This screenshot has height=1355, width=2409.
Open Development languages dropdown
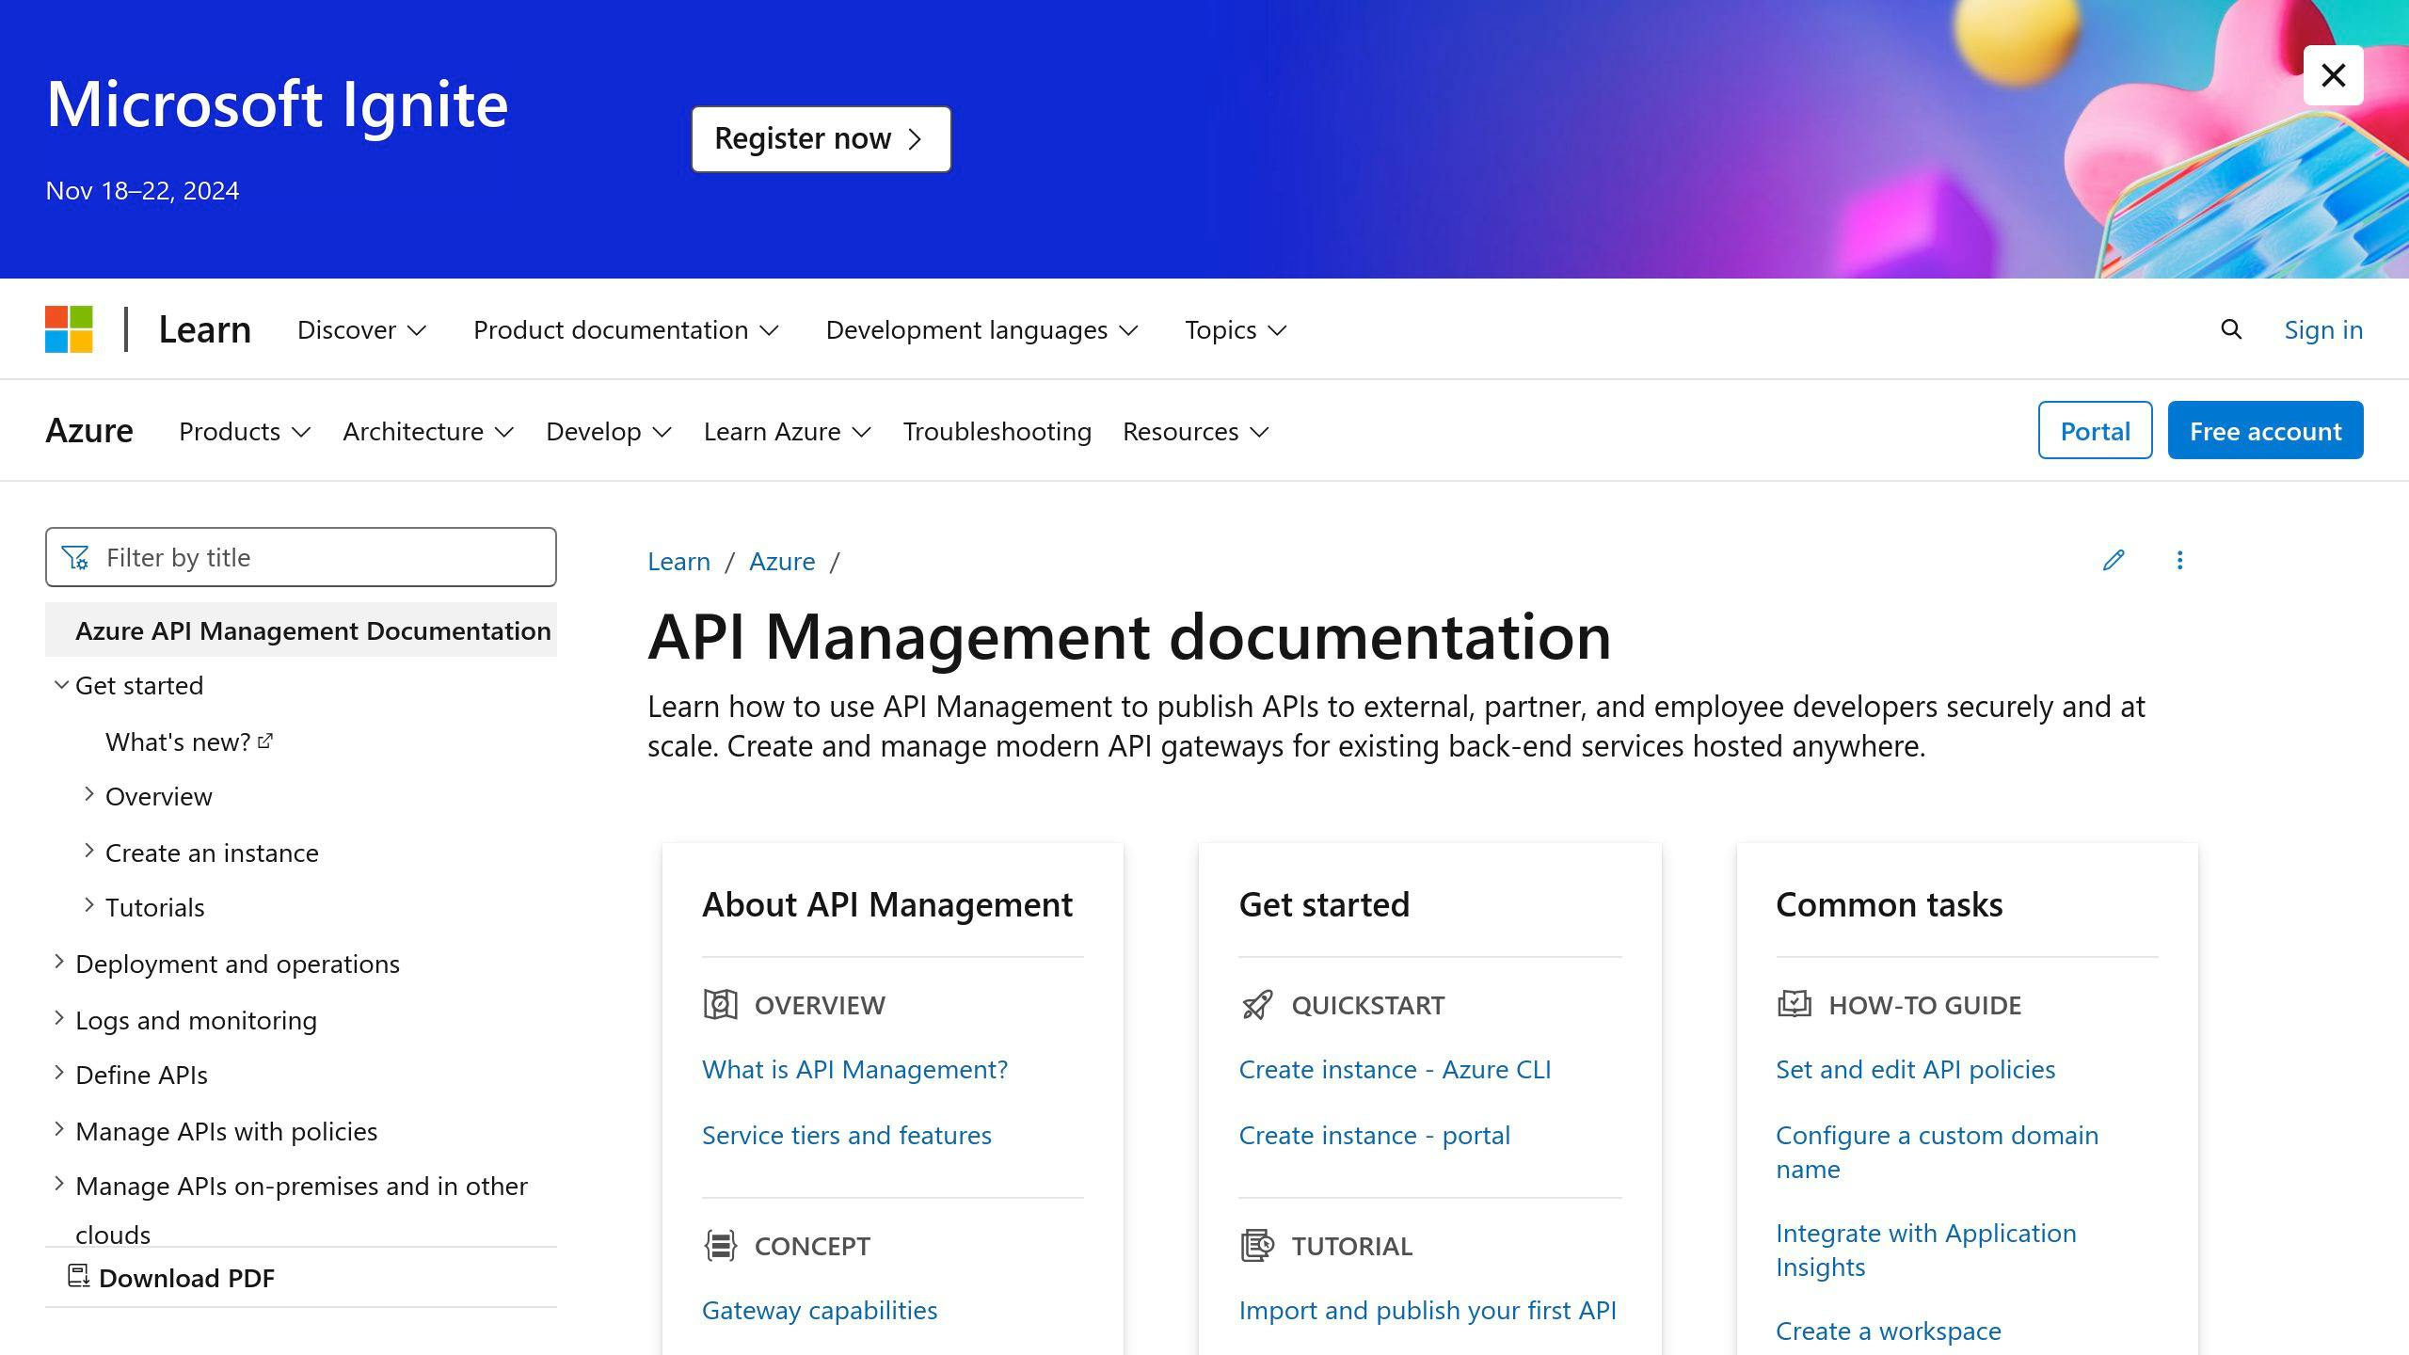981,330
